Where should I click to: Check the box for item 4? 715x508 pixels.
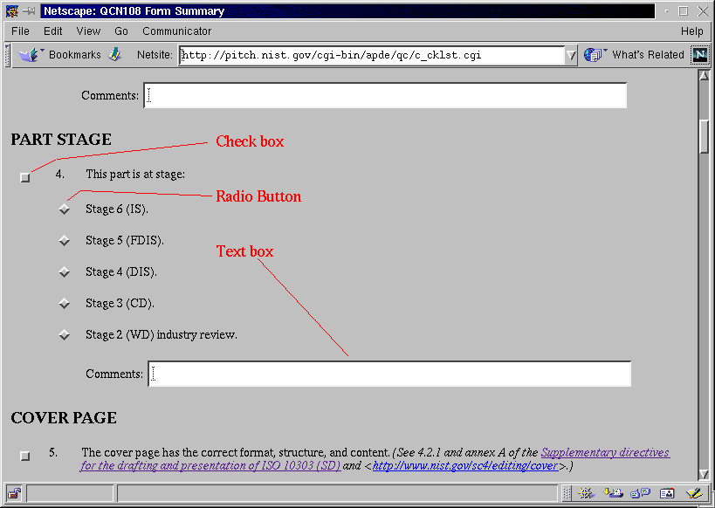coord(25,177)
